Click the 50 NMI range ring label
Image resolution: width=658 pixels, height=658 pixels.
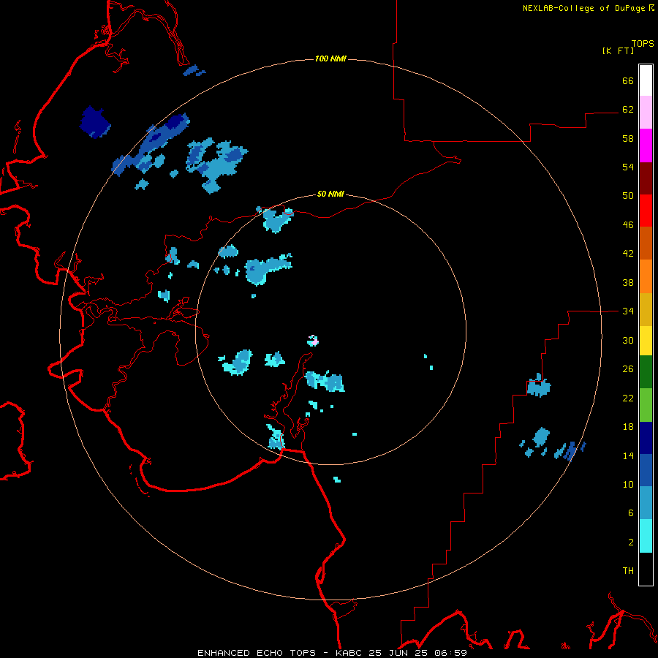(x=330, y=194)
